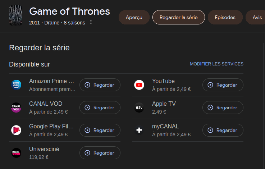Click the Game of Thrones poster thumbnail
Screen dimensions: 265x169
coord(16,15)
